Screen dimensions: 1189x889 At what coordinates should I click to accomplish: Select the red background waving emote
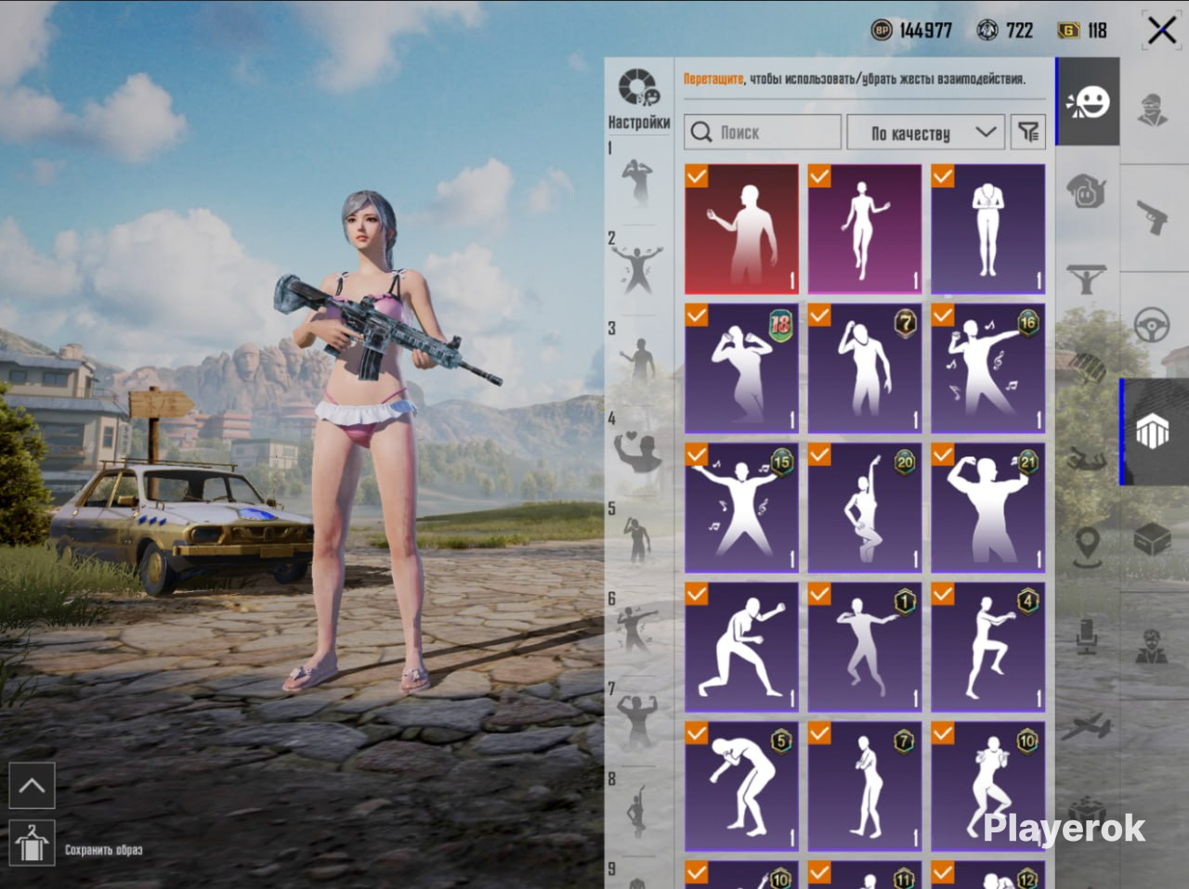(x=741, y=229)
